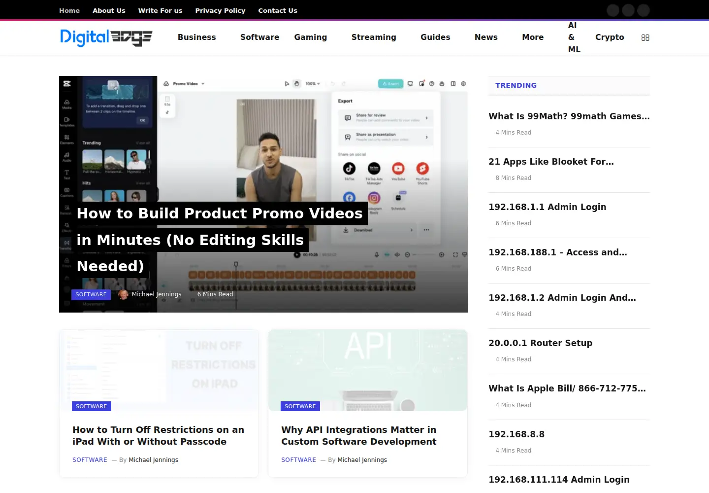
Task: Open the 192.168.8.8 trending article
Action: (516, 434)
